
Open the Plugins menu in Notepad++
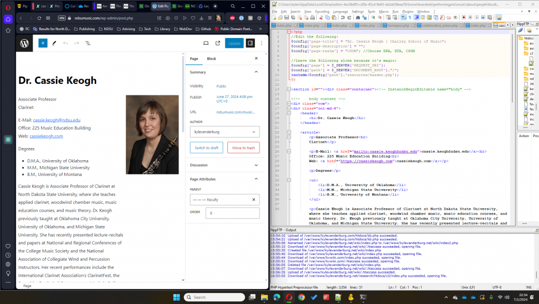pos(407,11)
